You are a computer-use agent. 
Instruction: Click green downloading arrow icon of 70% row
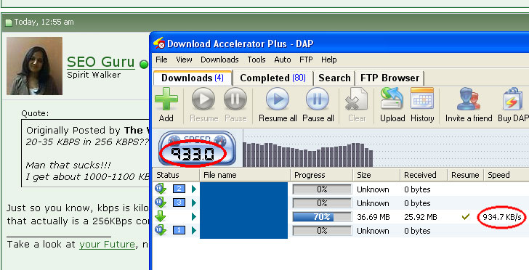click(x=161, y=216)
